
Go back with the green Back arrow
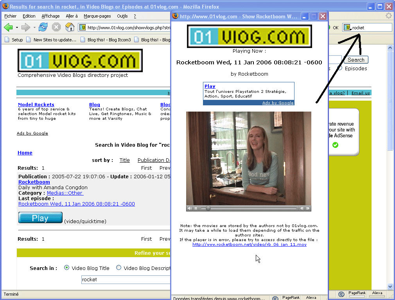click(8, 27)
